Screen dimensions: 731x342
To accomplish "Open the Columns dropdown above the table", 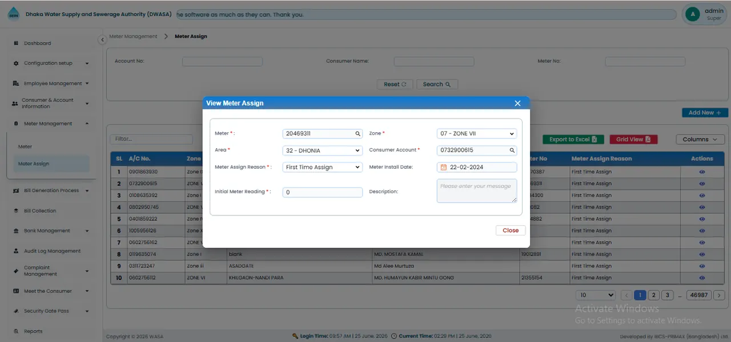I will click(700, 140).
